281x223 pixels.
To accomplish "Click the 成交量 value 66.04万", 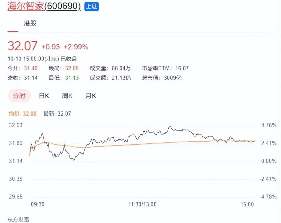I will pos(121,68).
